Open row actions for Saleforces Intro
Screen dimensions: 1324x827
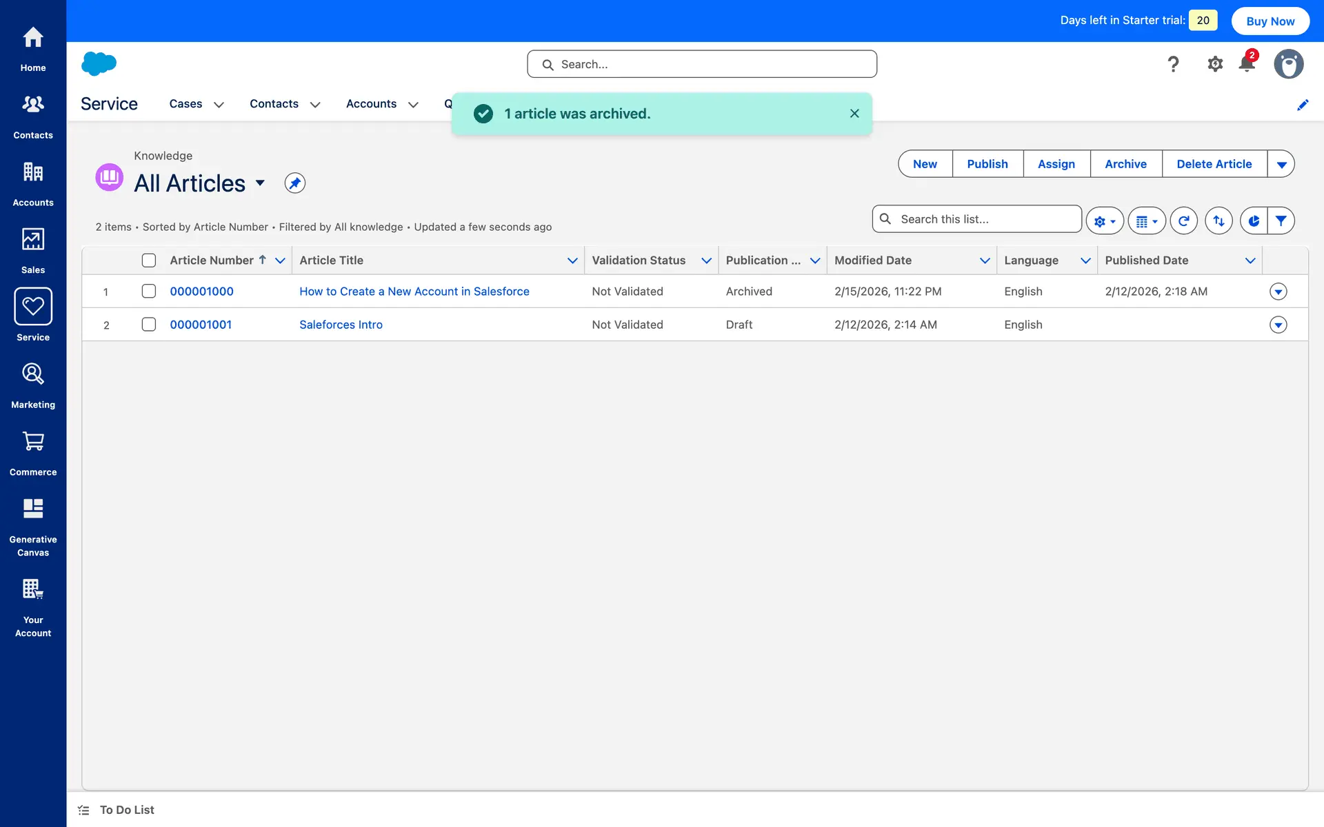(x=1278, y=325)
